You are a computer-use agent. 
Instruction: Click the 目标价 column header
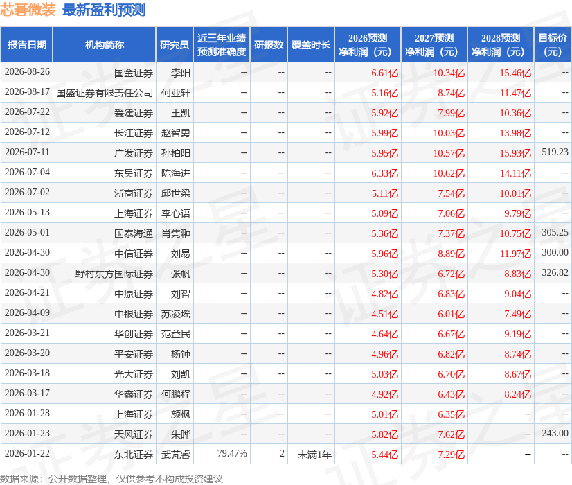pyautogui.click(x=553, y=44)
